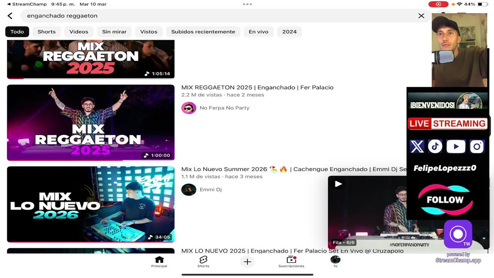Screen dimensions: 494x278
Task: Select the Todo filter chip
Action: coord(17,32)
